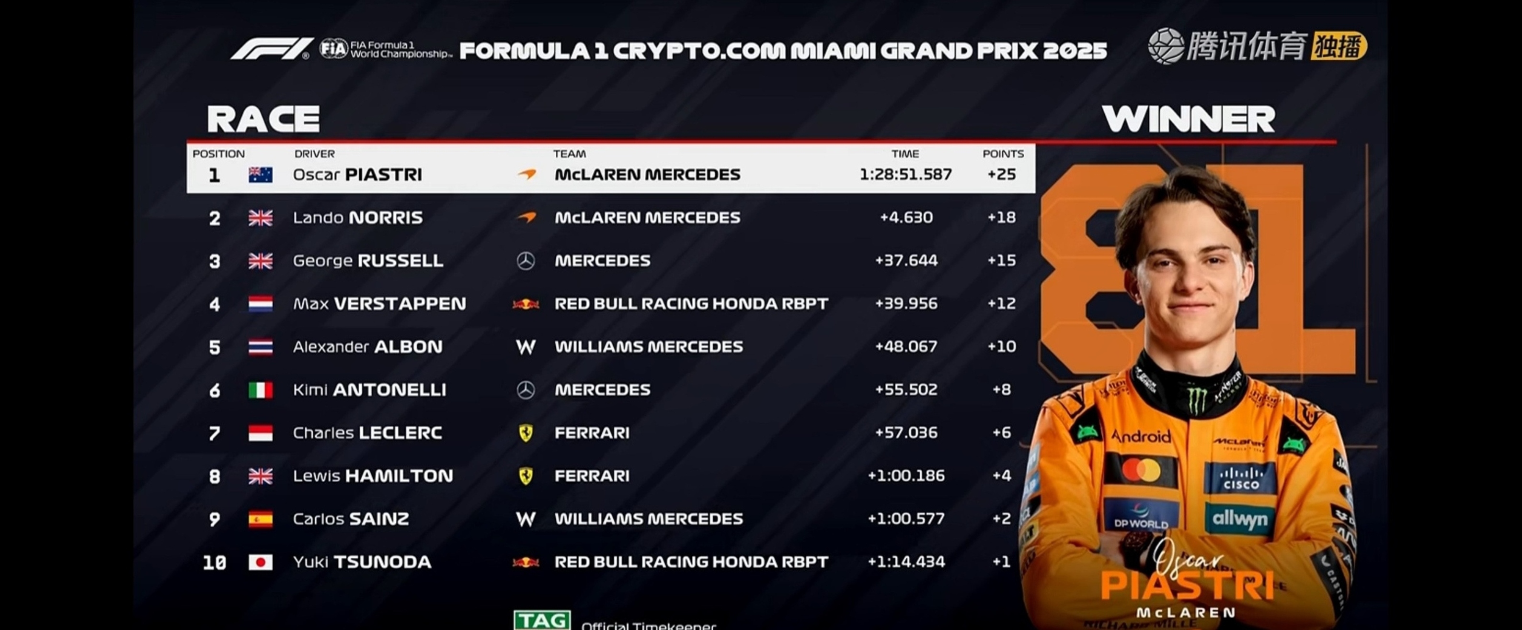Click the Italian flag next to Antonelli
Screen dimensions: 1522x630
click(x=260, y=390)
